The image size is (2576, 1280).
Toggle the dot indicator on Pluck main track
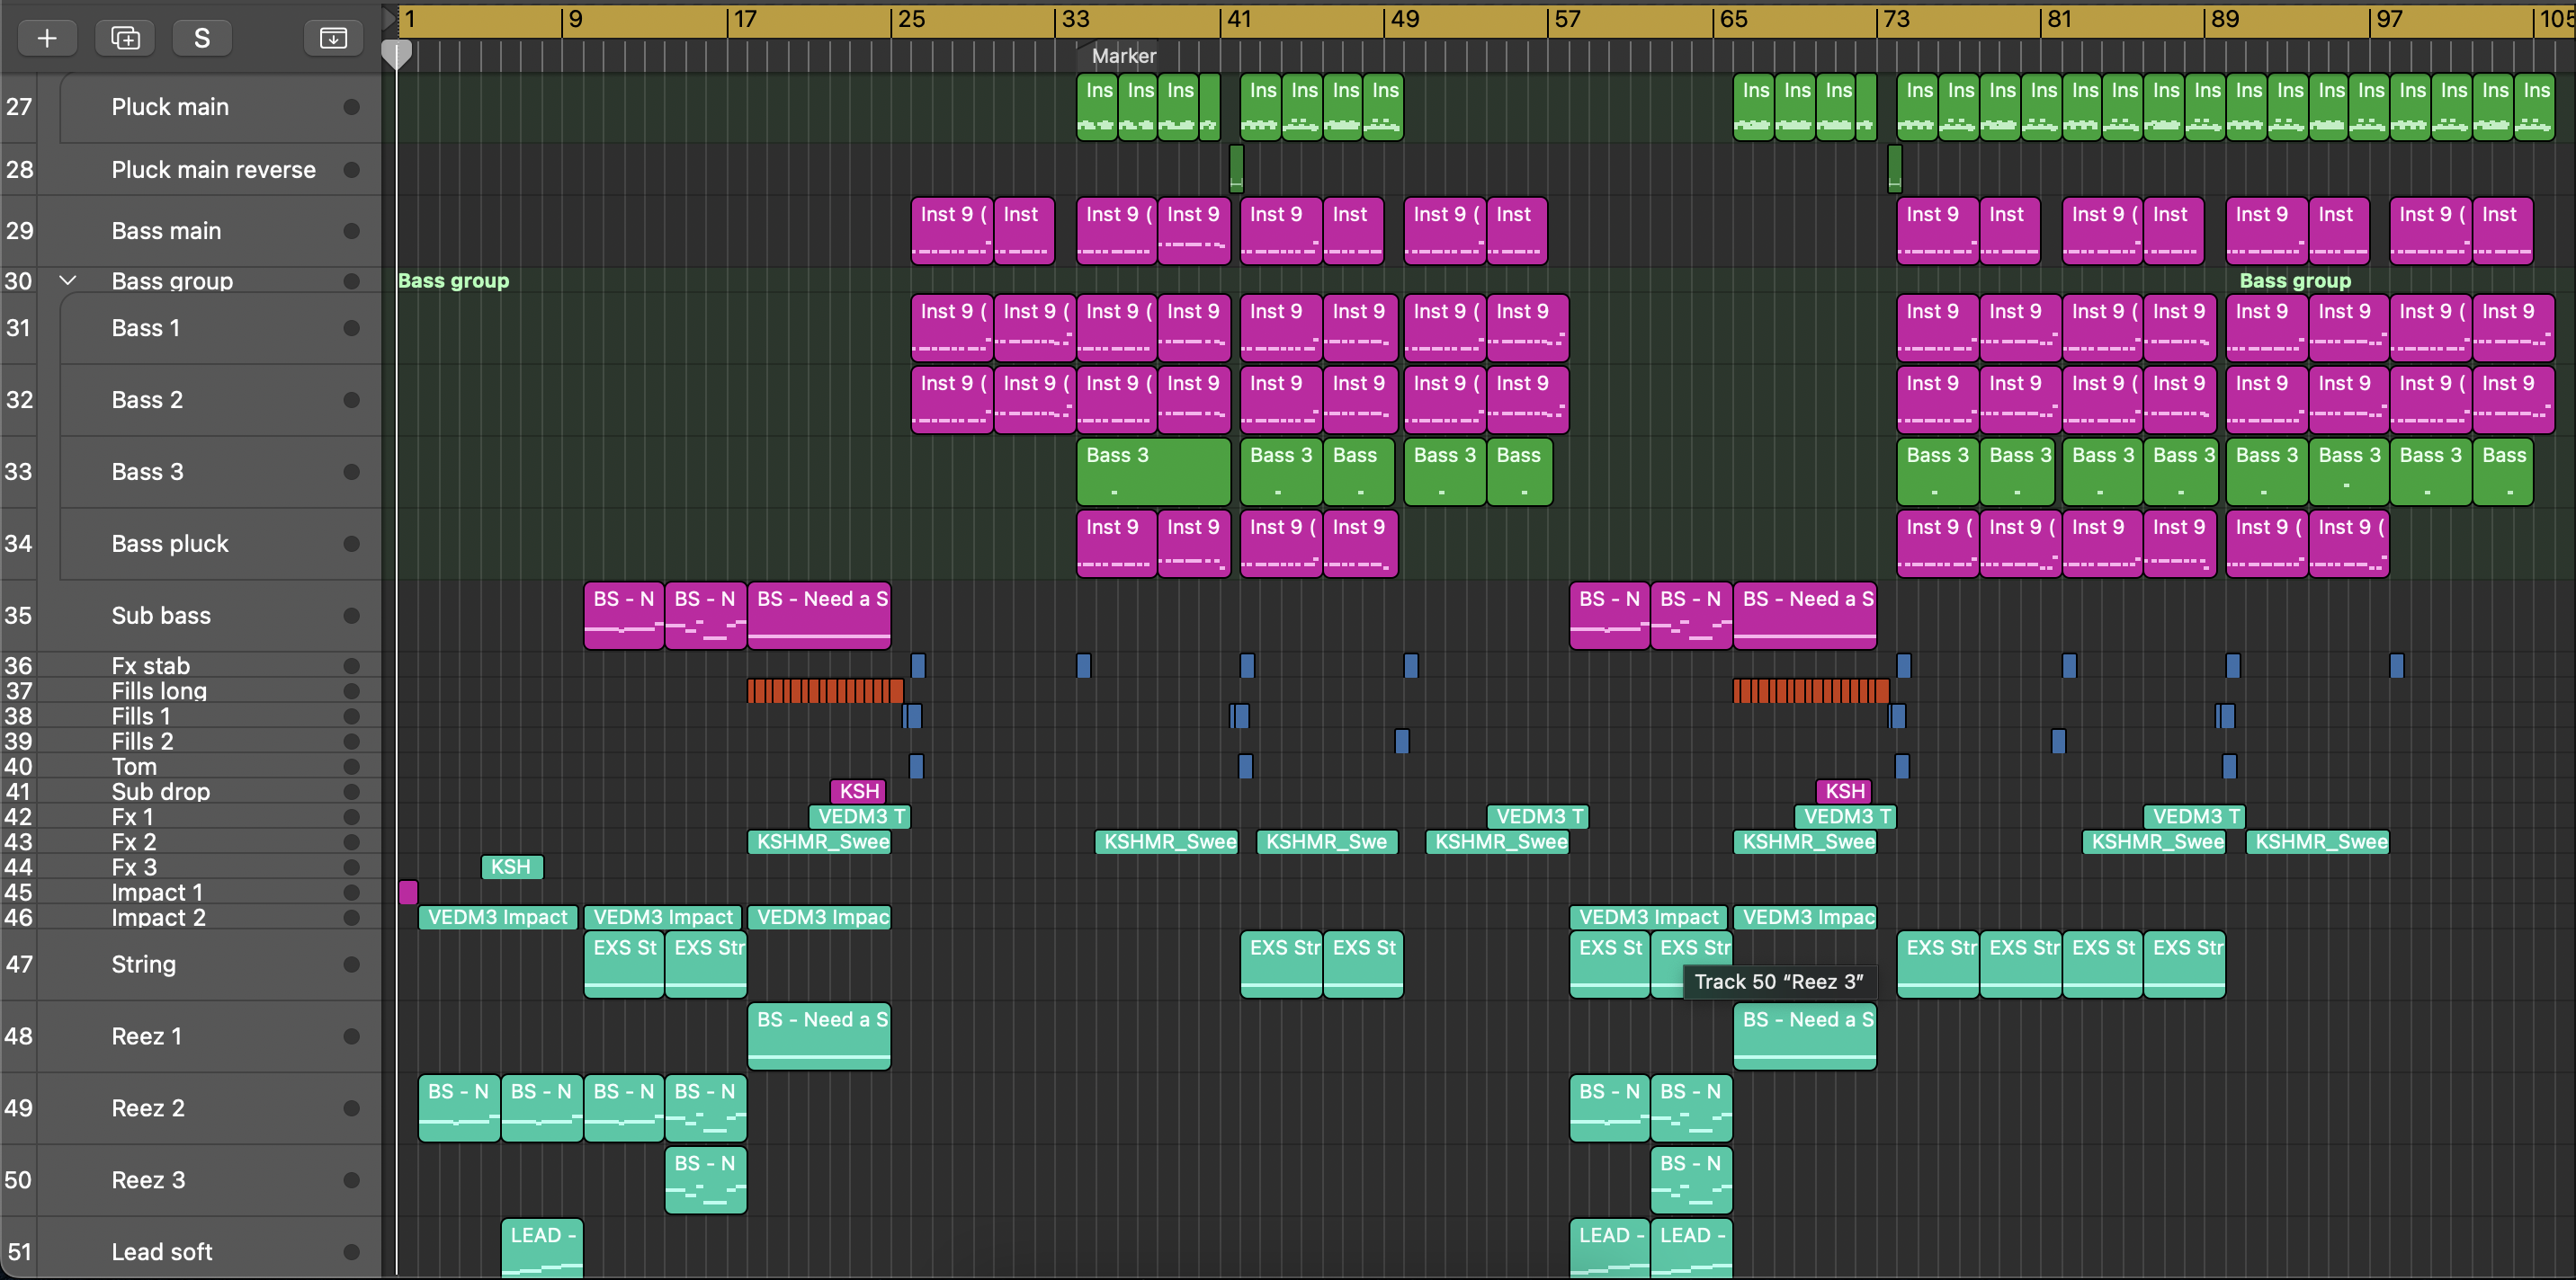(x=351, y=107)
